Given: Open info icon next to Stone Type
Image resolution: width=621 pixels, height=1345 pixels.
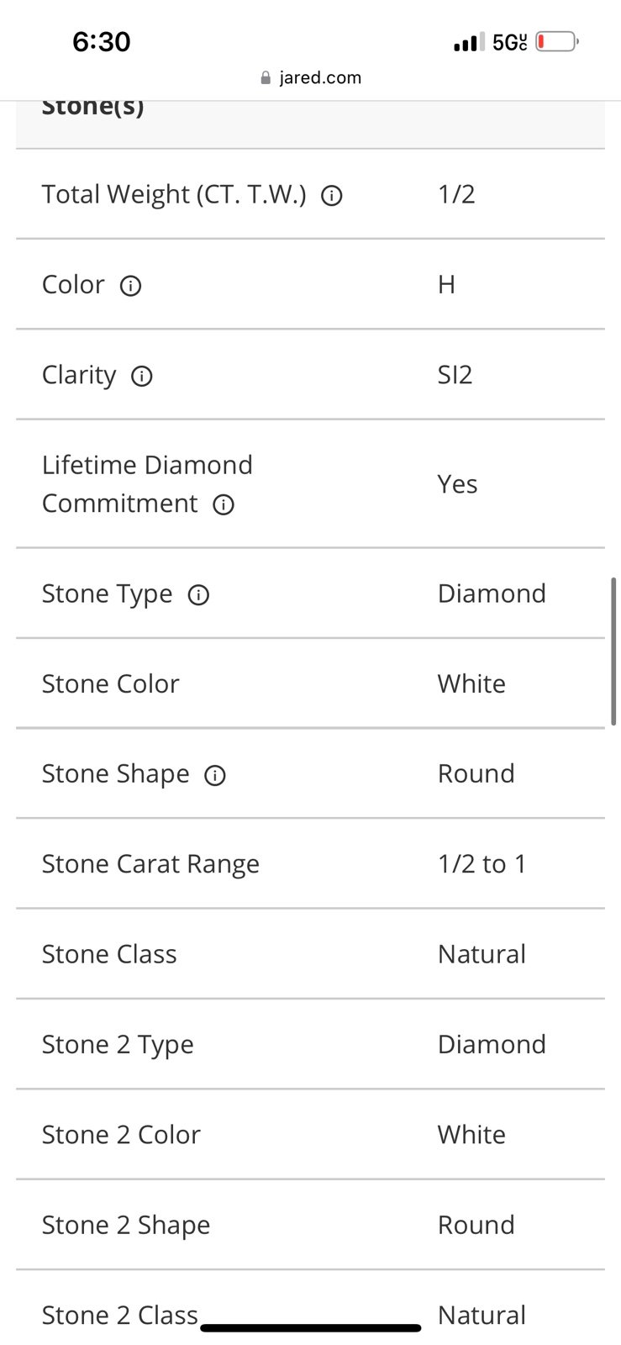Looking at the screenshot, I should [198, 595].
